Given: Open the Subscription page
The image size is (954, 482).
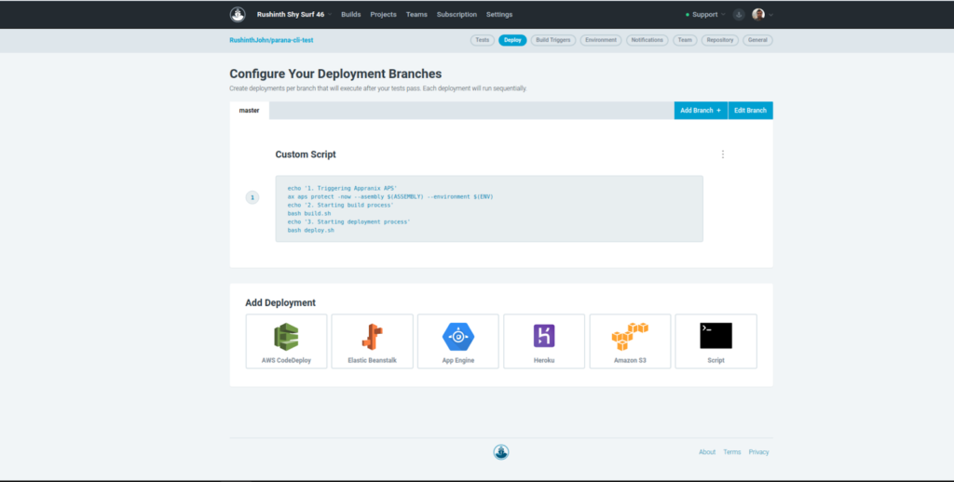Looking at the screenshot, I should (x=457, y=15).
